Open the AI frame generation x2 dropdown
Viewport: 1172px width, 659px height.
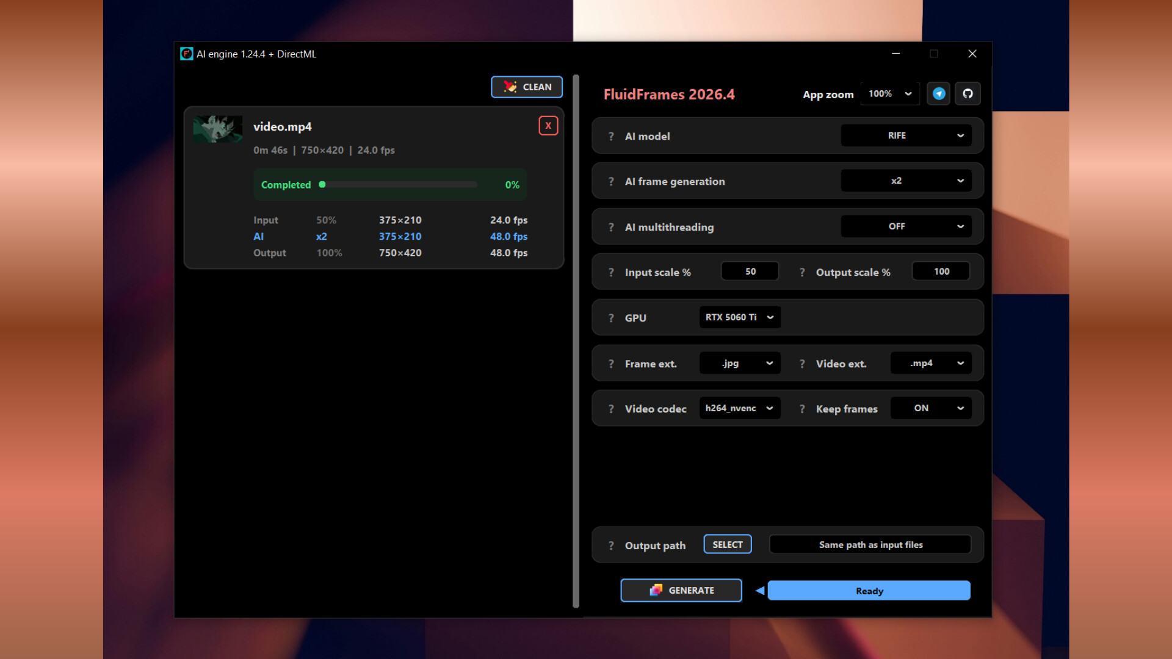906,181
